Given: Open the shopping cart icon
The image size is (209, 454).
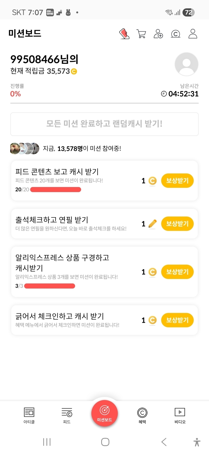Looking at the screenshot, I should click(x=141, y=34).
